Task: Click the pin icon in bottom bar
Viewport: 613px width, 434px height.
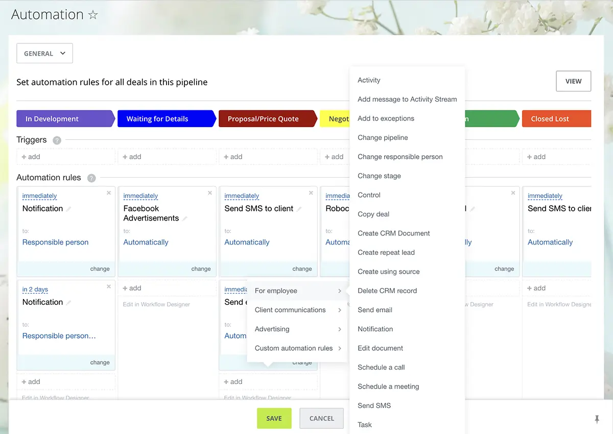Action: (597, 419)
